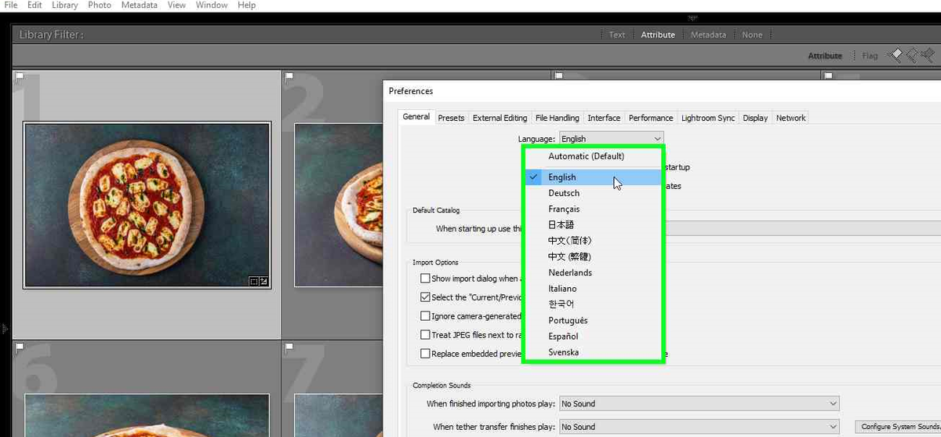941x437 pixels.
Task: Open the Metadata menu in menu bar
Action: [x=139, y=5]
